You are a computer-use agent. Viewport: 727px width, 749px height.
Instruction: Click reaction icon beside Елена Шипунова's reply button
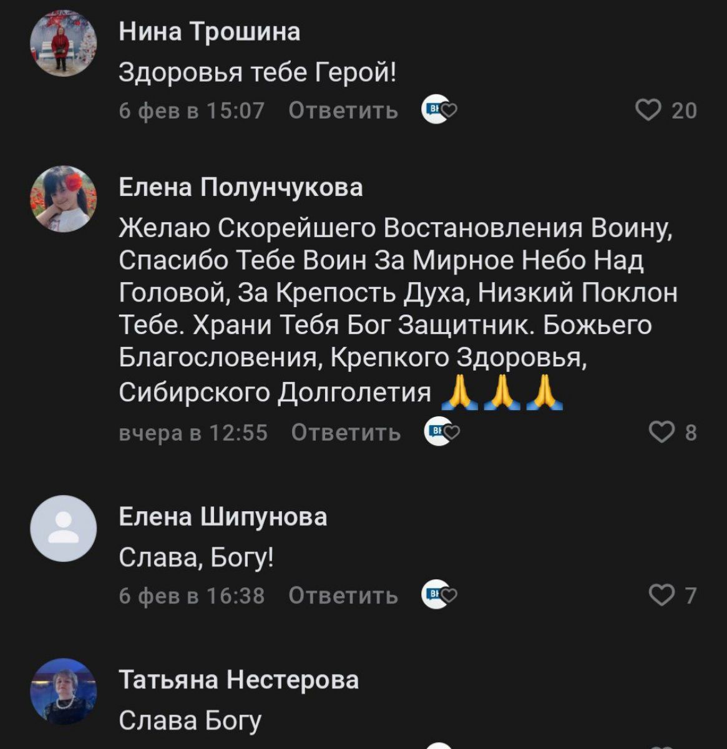pos(440,595)
